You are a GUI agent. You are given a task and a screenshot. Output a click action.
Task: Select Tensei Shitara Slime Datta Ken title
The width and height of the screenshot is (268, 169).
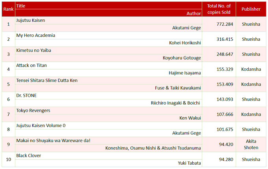click(x=108, y=81)
